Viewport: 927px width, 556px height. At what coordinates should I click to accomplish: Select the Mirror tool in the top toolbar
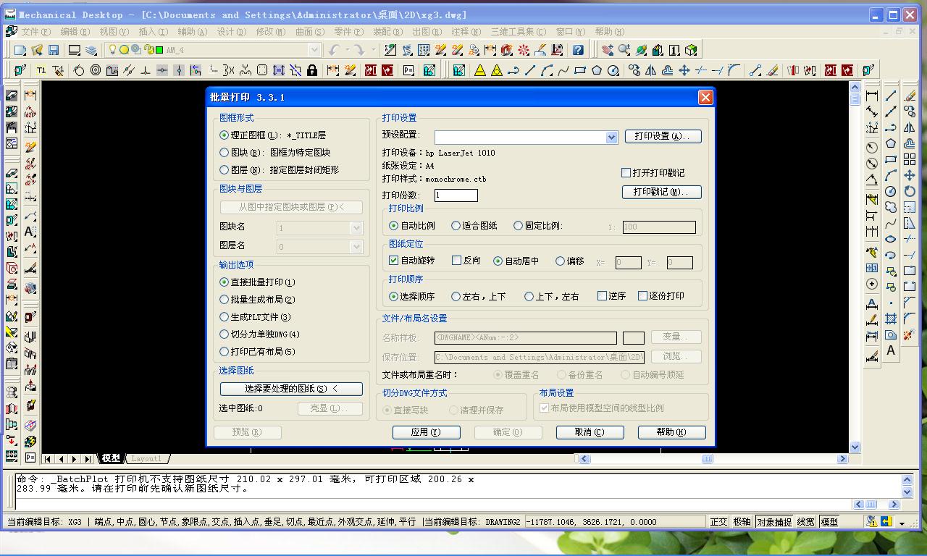coord(650,70)
